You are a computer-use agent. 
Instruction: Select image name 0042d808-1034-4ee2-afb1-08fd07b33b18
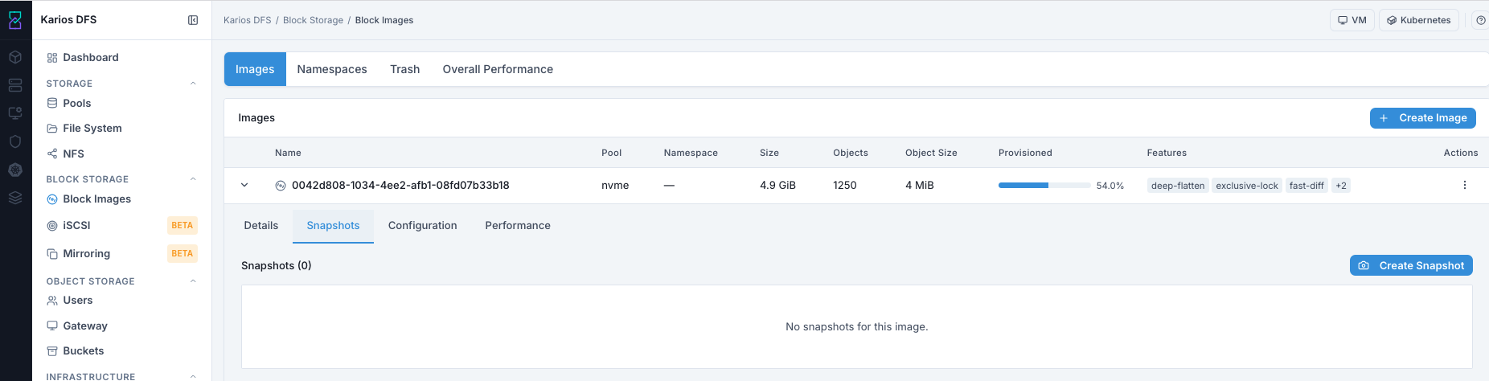coord(400,185)
